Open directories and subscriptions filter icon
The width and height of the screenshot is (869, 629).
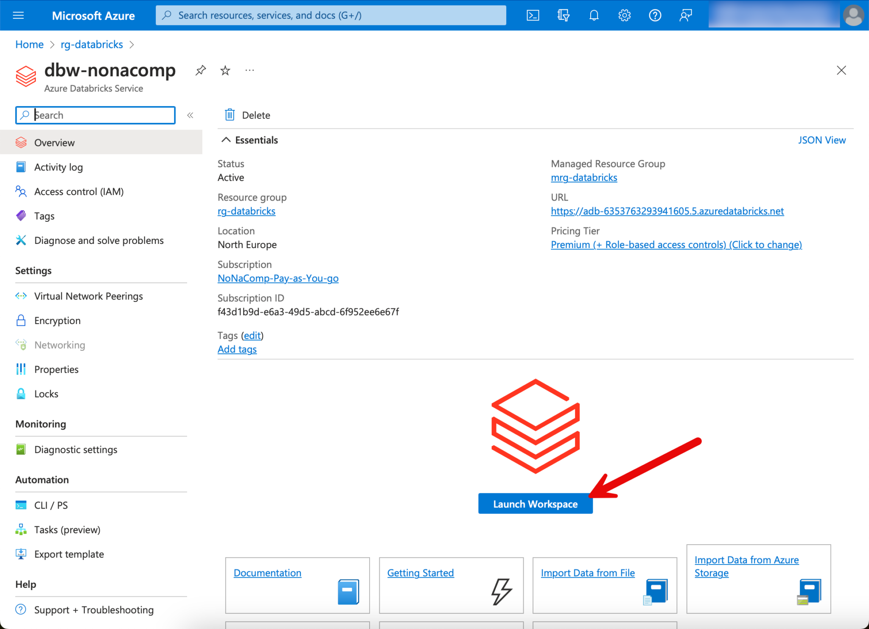tap(563, 16)
